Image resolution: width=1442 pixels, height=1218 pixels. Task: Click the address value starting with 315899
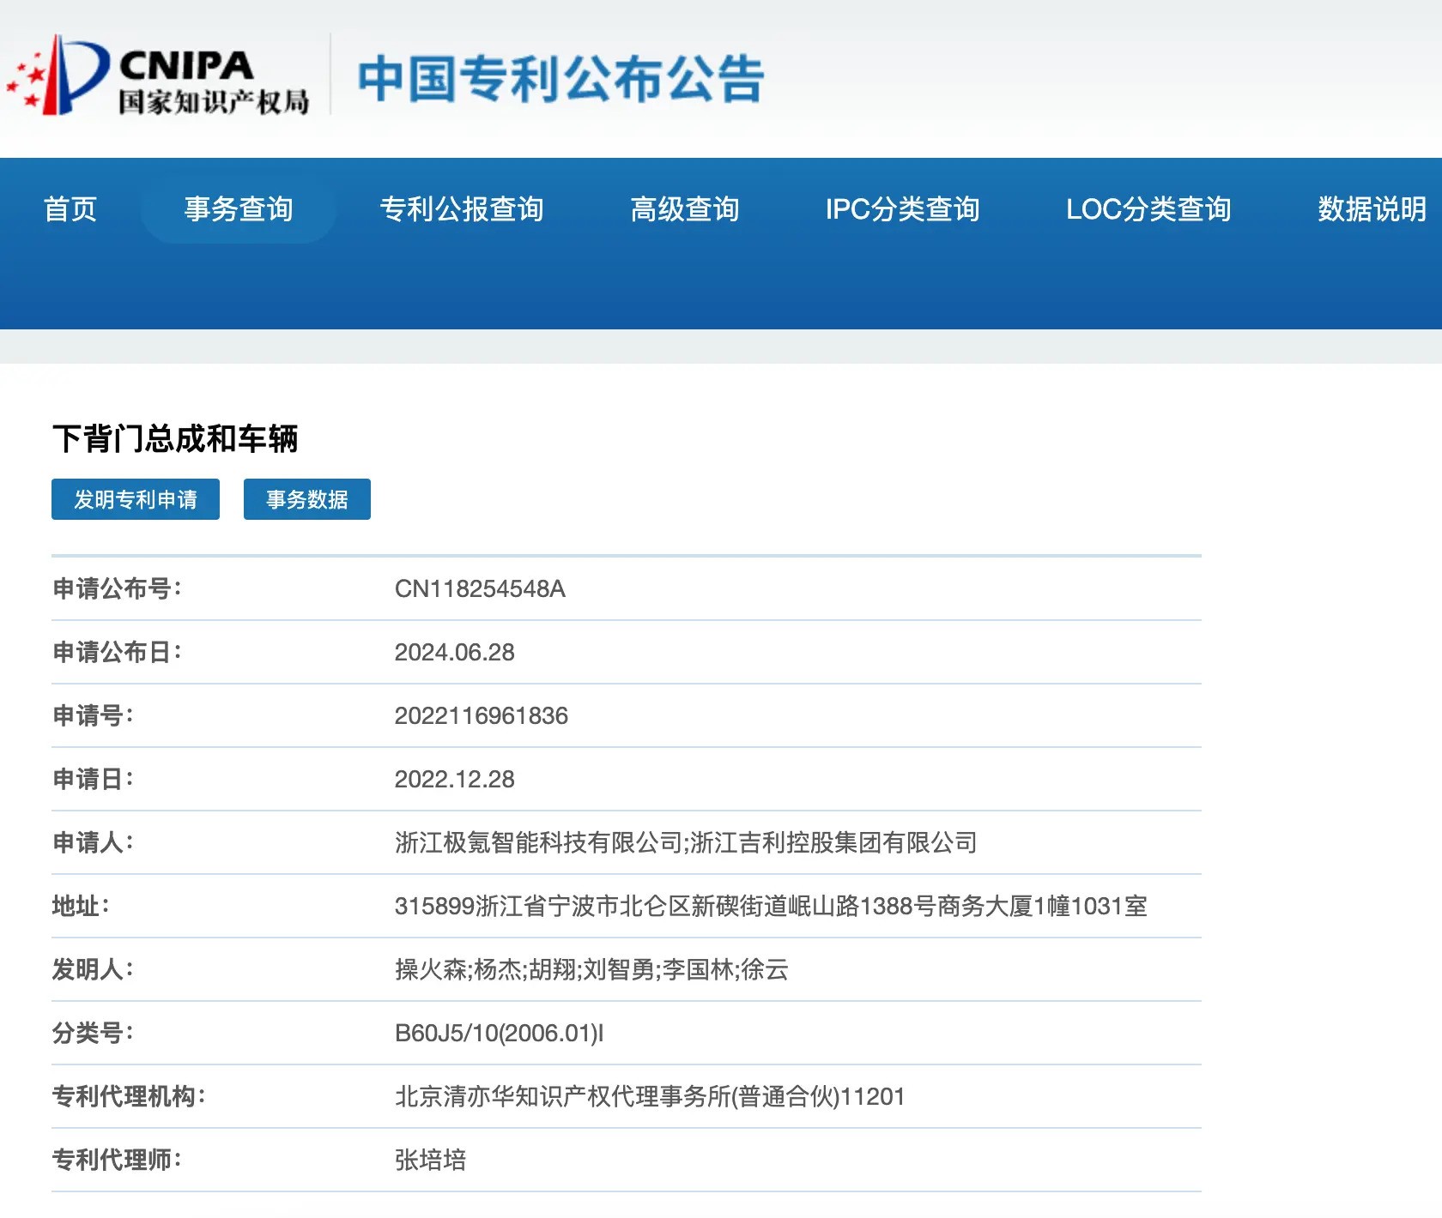[771, 906]
